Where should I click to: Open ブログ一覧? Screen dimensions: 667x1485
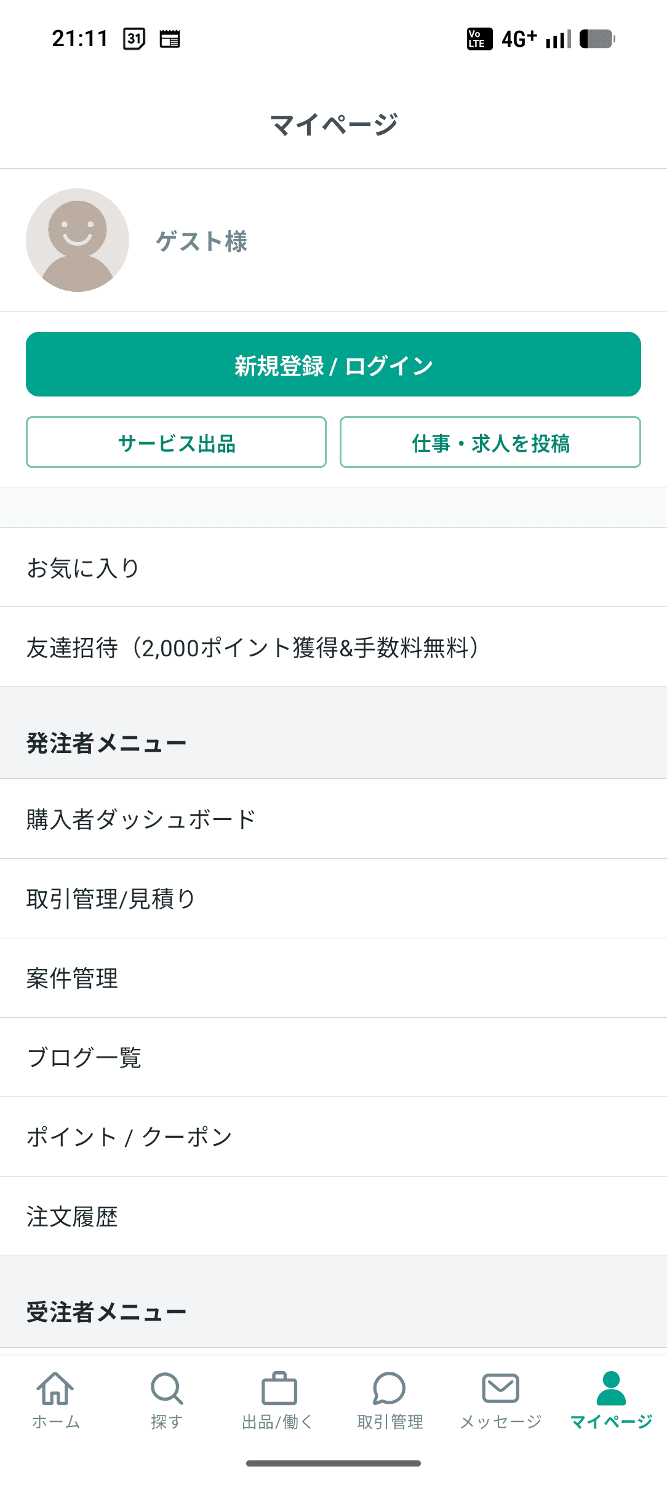point(84,1058)
